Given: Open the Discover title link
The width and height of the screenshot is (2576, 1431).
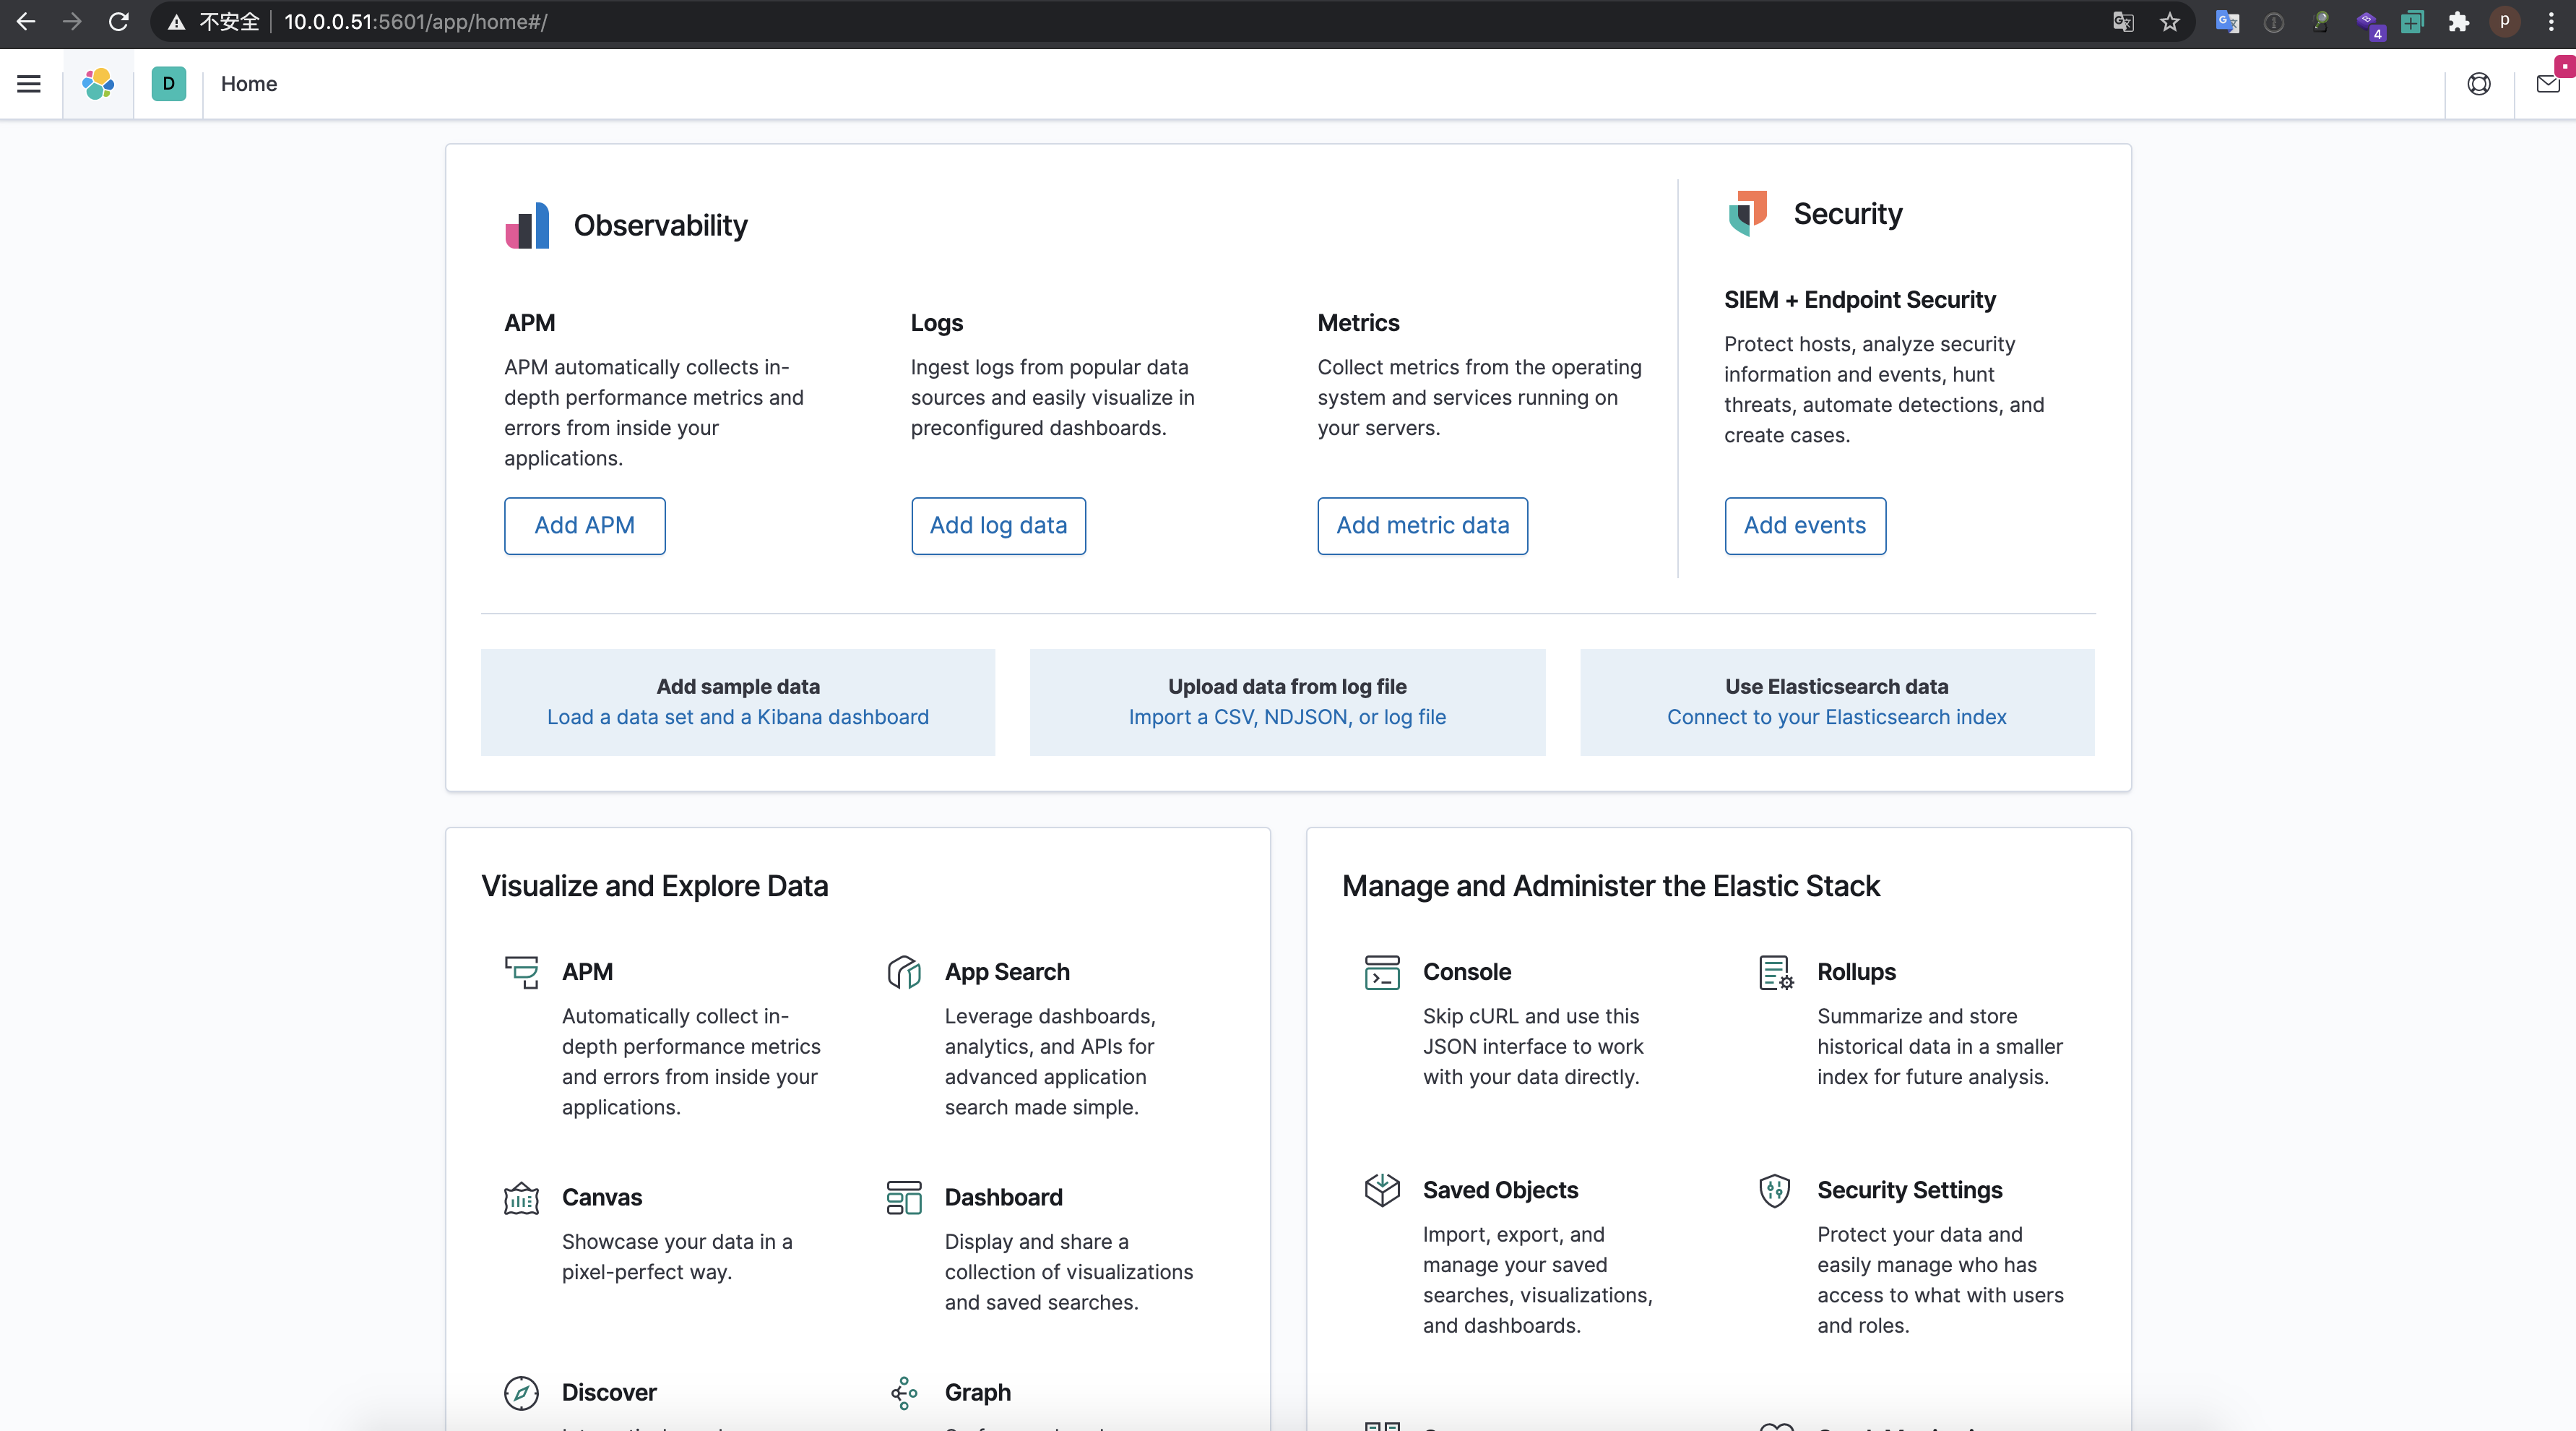Looking at the screenshot, I should [x=609, y=1393].
